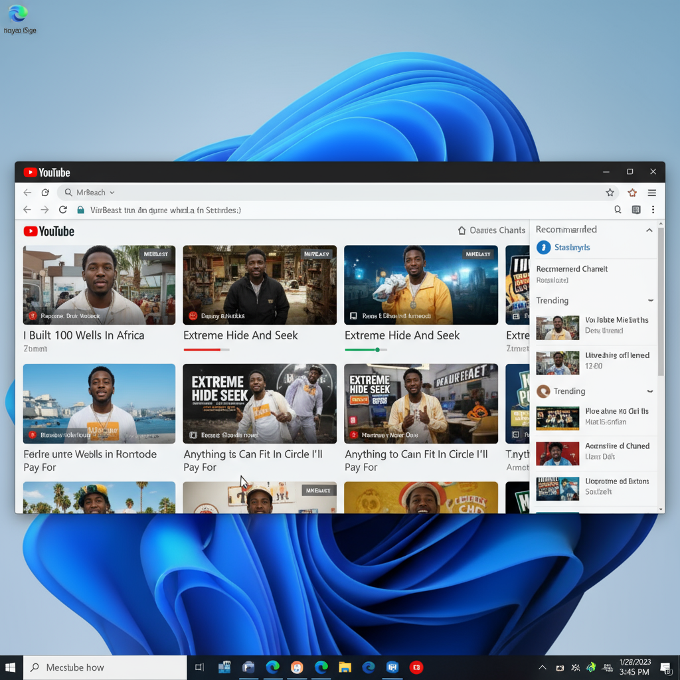This screenshot has height=680, width=680.
Task: Open the three-dot menu in the address row
Action: [x=653, y=210]
